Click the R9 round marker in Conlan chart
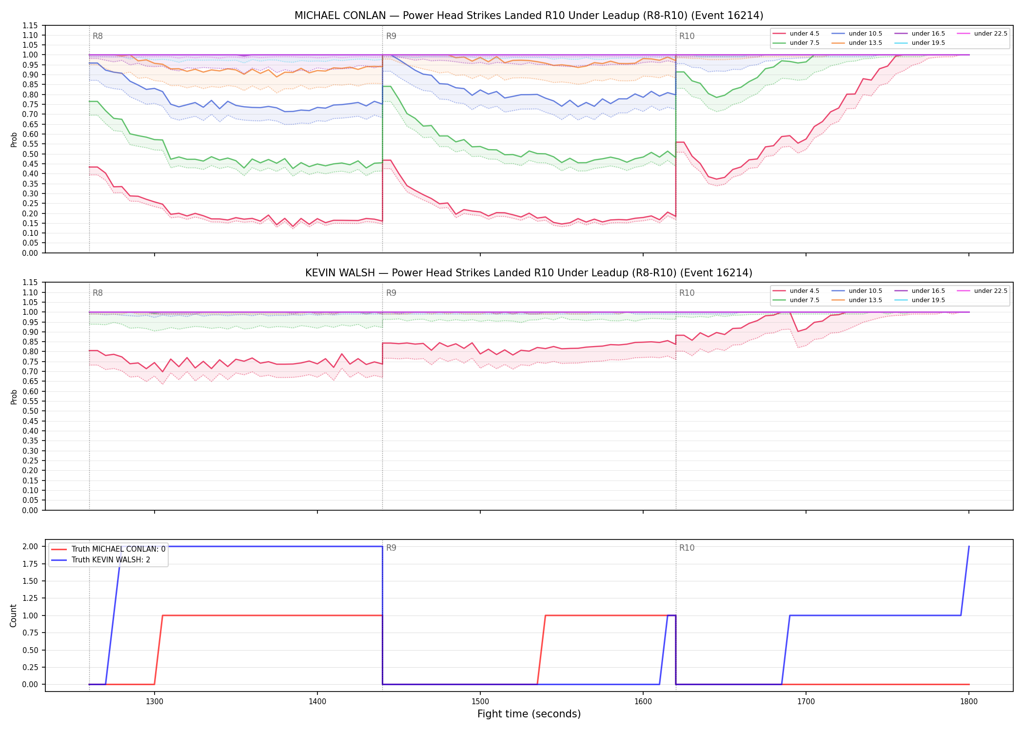The width and height of the screenshot is (1024, 731). pyautogui.click(x=391, y=36)
